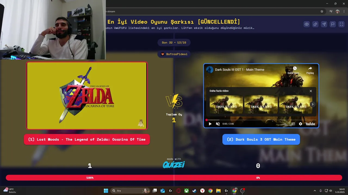The height and width of the screenshot is (195, 348).
Task: Select the middle Dark Souls III suggested video
Action: pos(261,104)
